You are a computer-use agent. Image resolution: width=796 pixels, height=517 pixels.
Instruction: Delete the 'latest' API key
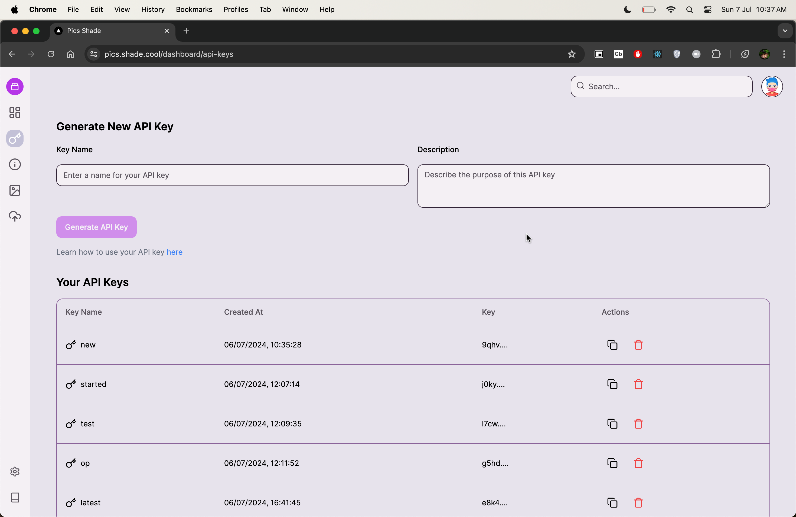pyautogui.click(x=638, y=503)
